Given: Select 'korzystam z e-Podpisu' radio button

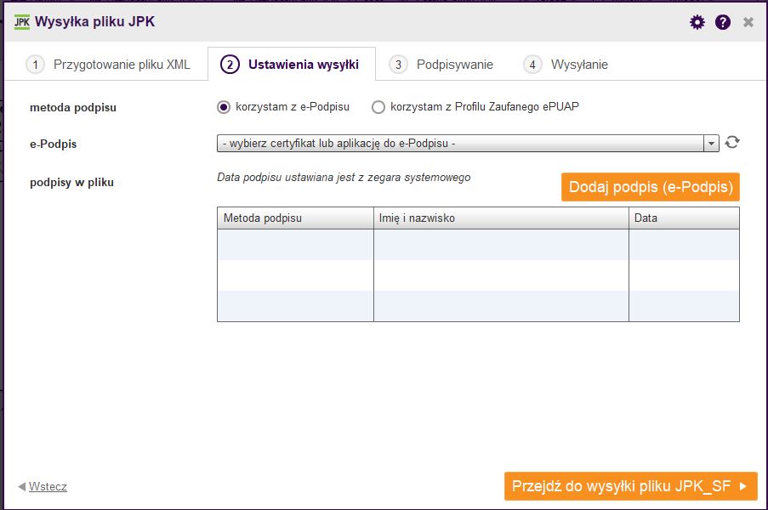Looking at the screenshot, I should point(224,107).
